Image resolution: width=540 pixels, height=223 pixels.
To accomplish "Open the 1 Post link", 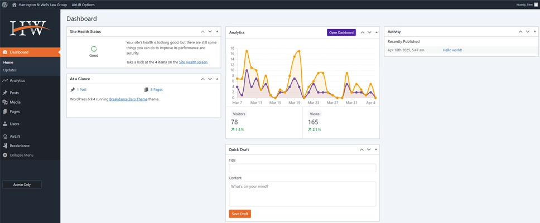I will coord(81,89).
